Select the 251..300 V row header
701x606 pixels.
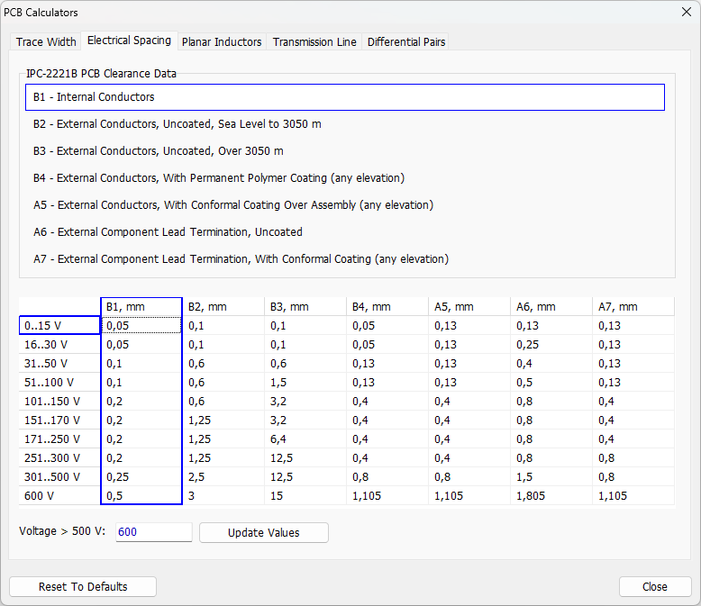[59, 458]
